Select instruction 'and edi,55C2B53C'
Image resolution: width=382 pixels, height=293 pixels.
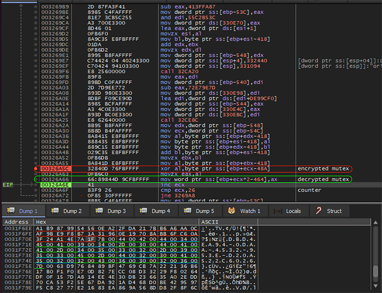188,17
